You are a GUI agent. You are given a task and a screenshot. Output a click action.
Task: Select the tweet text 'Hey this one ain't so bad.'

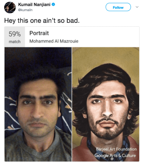click(x=42, y=21)
